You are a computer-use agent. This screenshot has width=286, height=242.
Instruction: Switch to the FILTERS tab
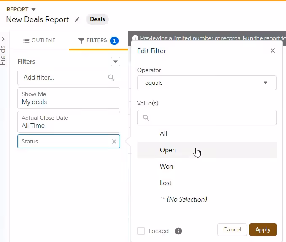(x=98, y=40)
